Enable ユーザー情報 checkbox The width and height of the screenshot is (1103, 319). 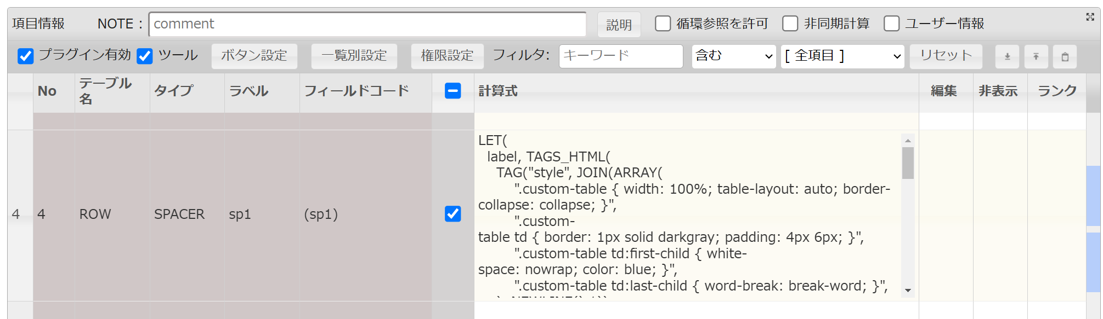coord(891,24)
